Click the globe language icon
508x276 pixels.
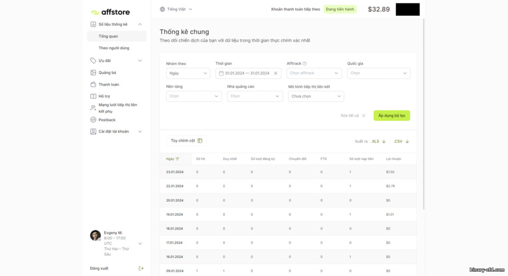coord(162,9)
